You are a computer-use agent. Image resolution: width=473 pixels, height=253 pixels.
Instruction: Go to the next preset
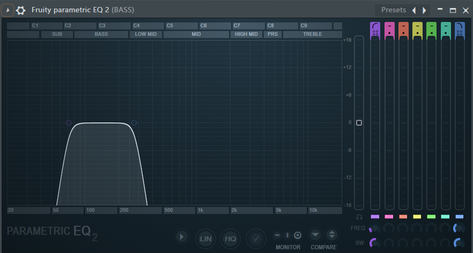click(x=424, y=10)
